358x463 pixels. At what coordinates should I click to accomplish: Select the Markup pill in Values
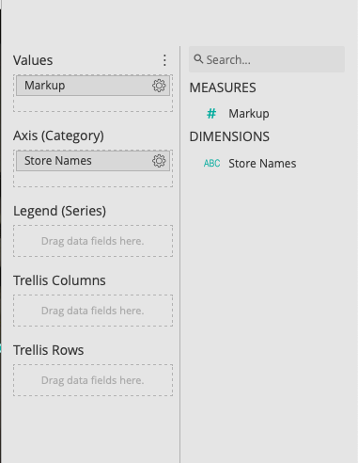tap(93, 86)
